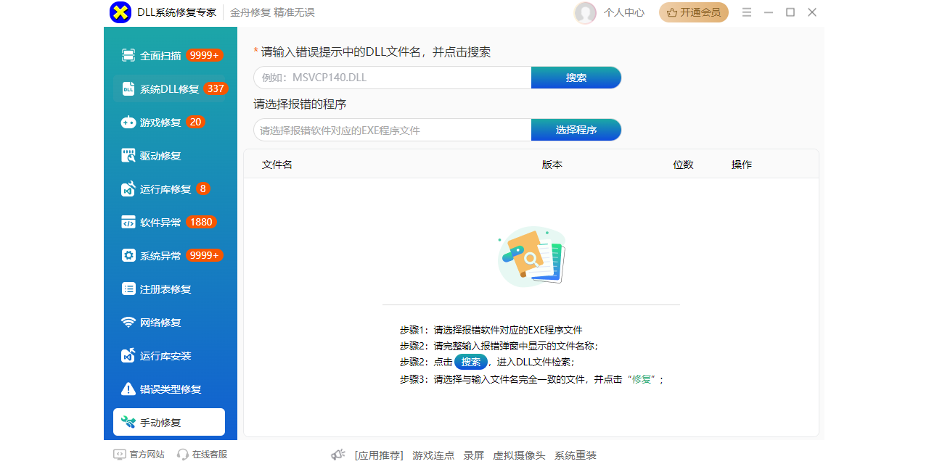The width and height of the screenshot is (929, 464).
Task: Select the 驱动修复 driver repair icon
Action: (128, 156)
